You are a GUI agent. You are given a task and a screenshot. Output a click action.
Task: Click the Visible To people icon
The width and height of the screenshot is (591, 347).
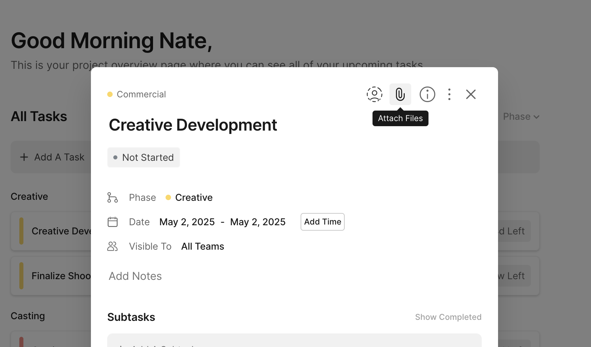[x=112, y=246]
